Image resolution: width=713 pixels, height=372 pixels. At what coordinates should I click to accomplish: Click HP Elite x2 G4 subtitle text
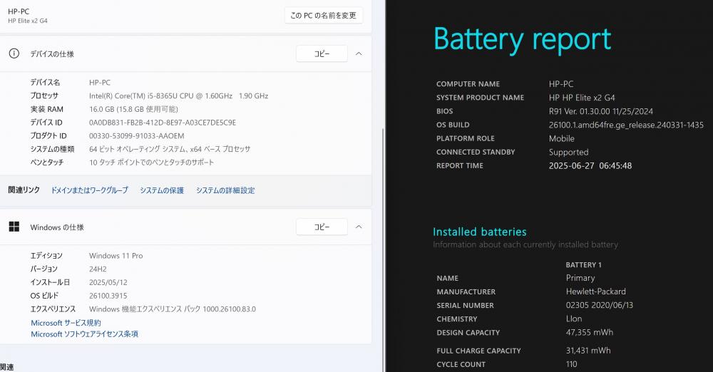[x=28, y=21]
